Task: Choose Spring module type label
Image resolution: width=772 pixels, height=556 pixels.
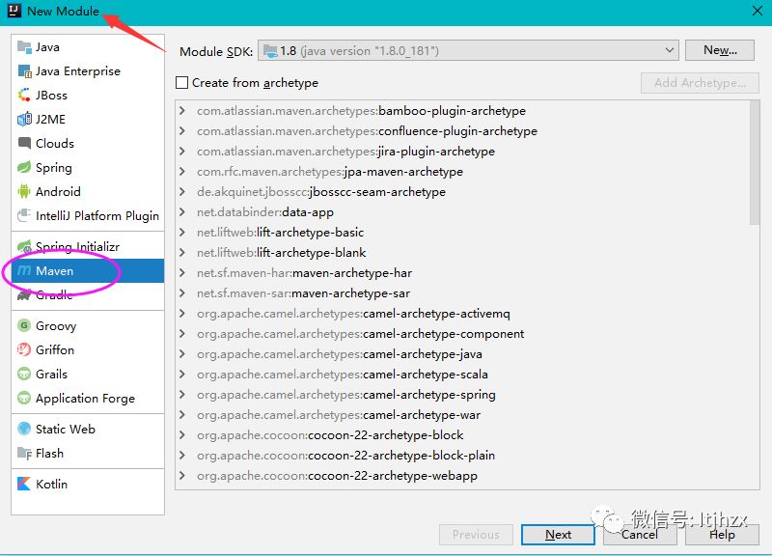Action: (x=54, y=168)
